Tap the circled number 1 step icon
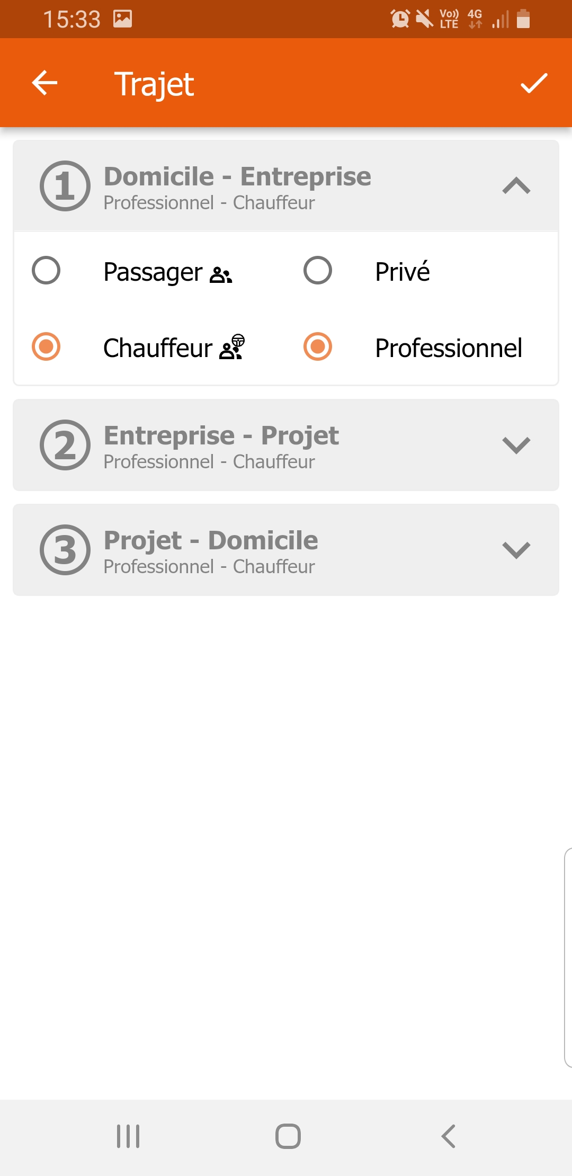The image size is (572, 1176). pyautogui.click(x=65, y=186)
